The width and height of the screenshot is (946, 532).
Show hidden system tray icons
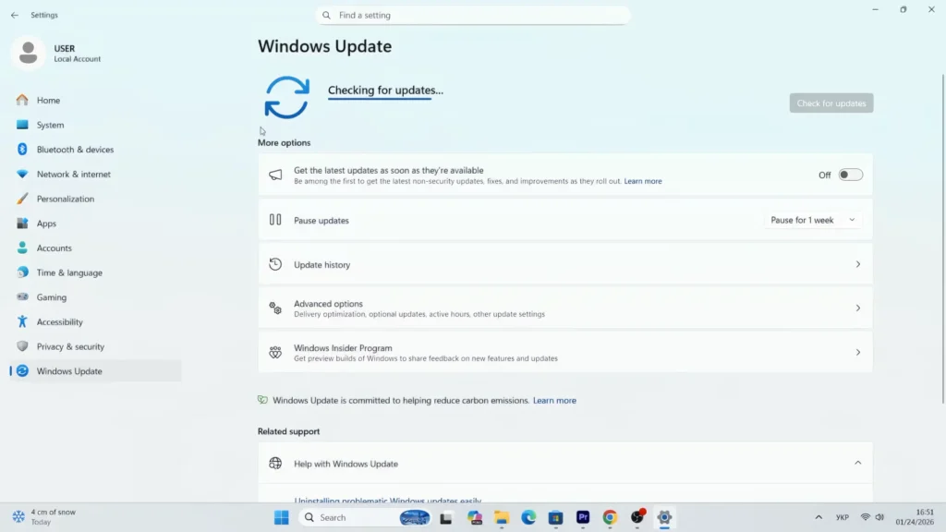(819, 517)
